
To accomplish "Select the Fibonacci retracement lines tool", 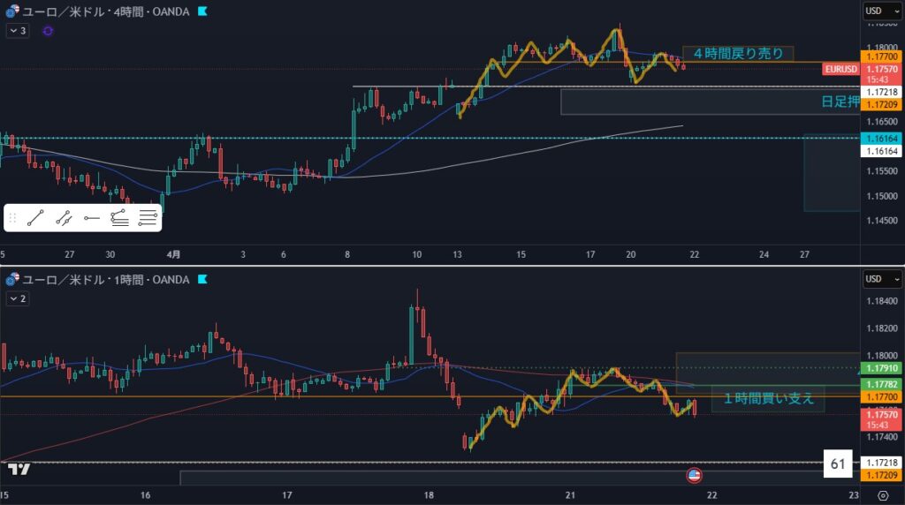I will 148,218.
